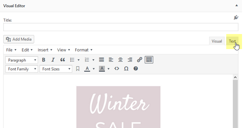Apply the text color

point(87,69)
